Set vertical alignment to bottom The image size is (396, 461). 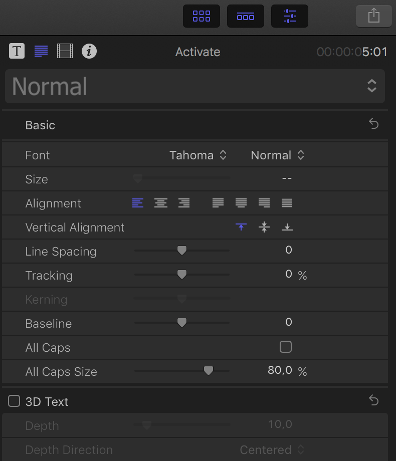287,227
